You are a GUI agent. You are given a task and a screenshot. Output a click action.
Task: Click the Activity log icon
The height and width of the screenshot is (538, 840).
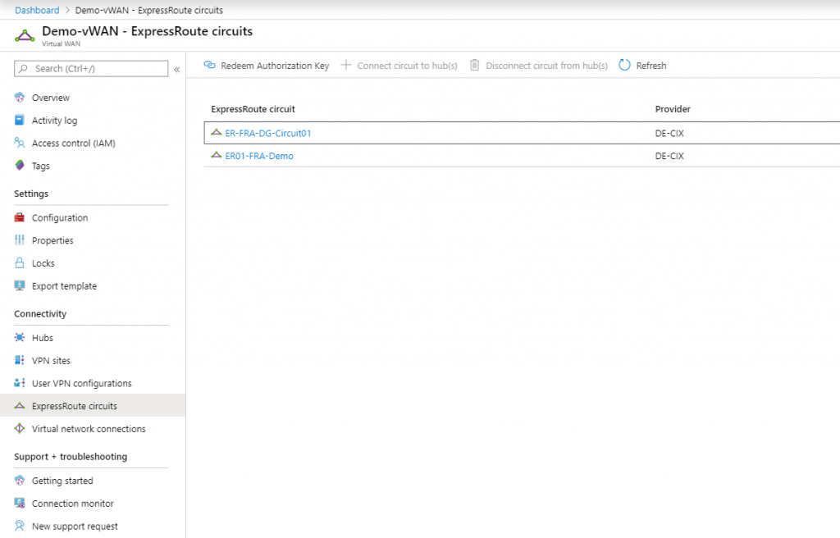coord(20,120)
